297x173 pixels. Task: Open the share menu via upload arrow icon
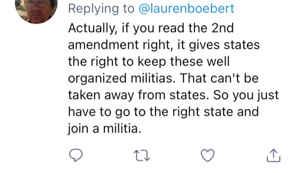coord(273,155)
